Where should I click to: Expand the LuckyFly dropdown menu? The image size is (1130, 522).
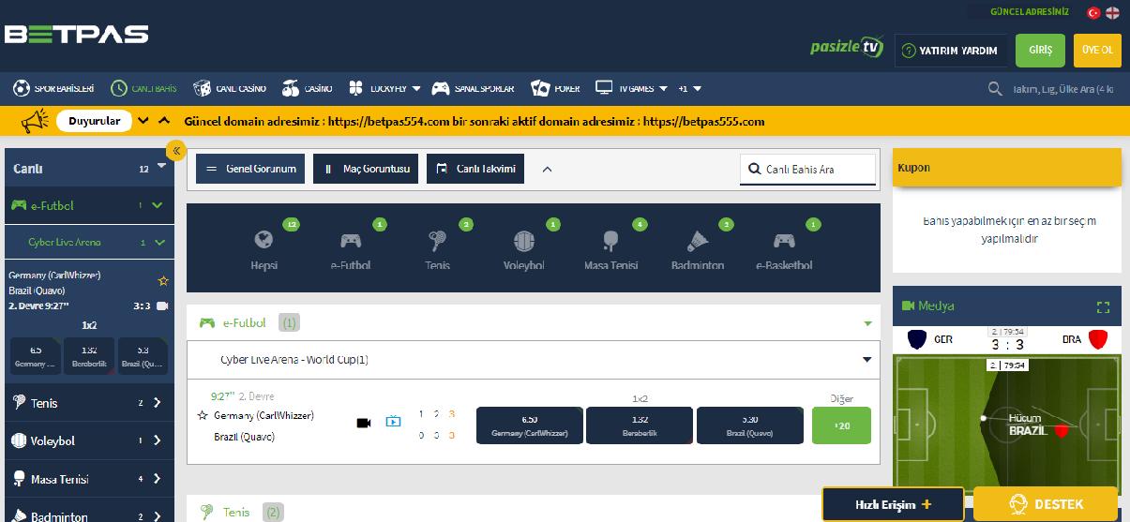pos(384,88)
